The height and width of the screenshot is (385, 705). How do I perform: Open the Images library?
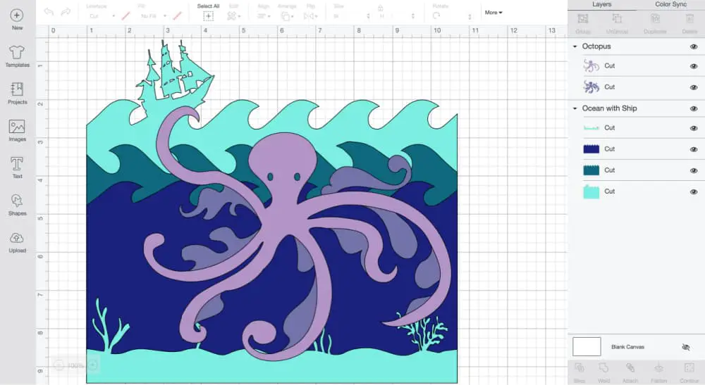(x=17, y=131)
